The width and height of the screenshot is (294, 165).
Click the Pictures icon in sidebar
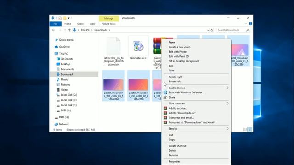click(x=58, y=85)
